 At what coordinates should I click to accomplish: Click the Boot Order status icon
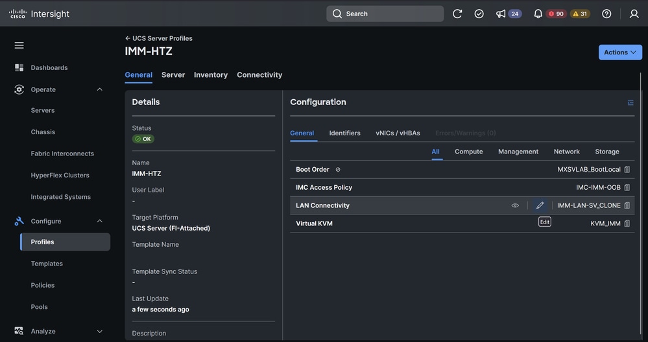pos(338,170)
